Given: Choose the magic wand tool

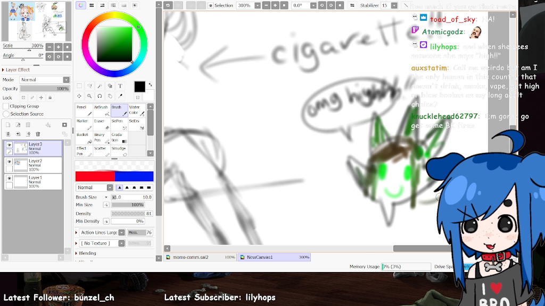Looking at the screenshot, I should tap(100, 86).
